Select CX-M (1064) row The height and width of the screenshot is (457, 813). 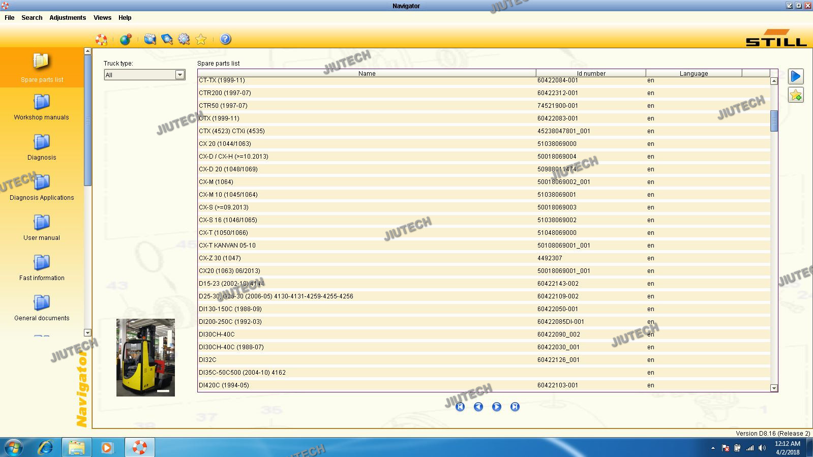(484, 182)
